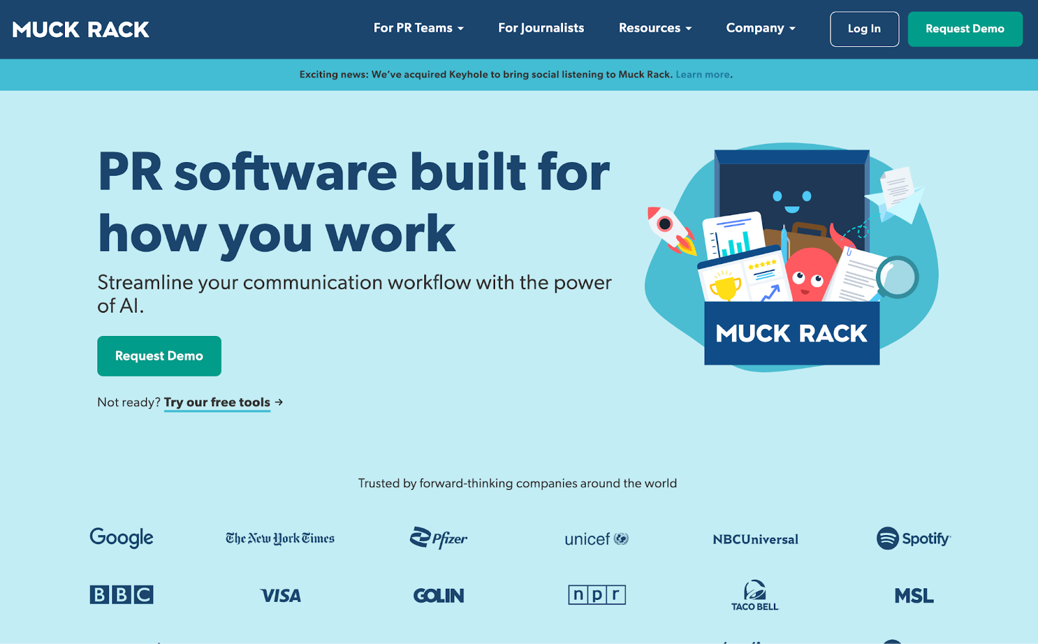Click the Muck Rack box mascot illustration
This screenshot has width=1038, height=644.
(791, 257)
